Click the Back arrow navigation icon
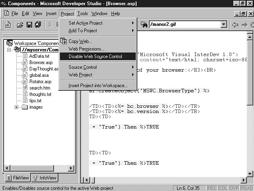The height and width of the screenshot is (191, 254). tap(235, 25)
